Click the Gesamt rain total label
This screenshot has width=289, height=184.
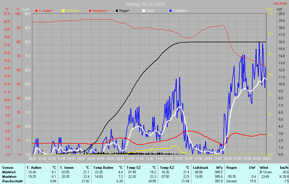232,181
